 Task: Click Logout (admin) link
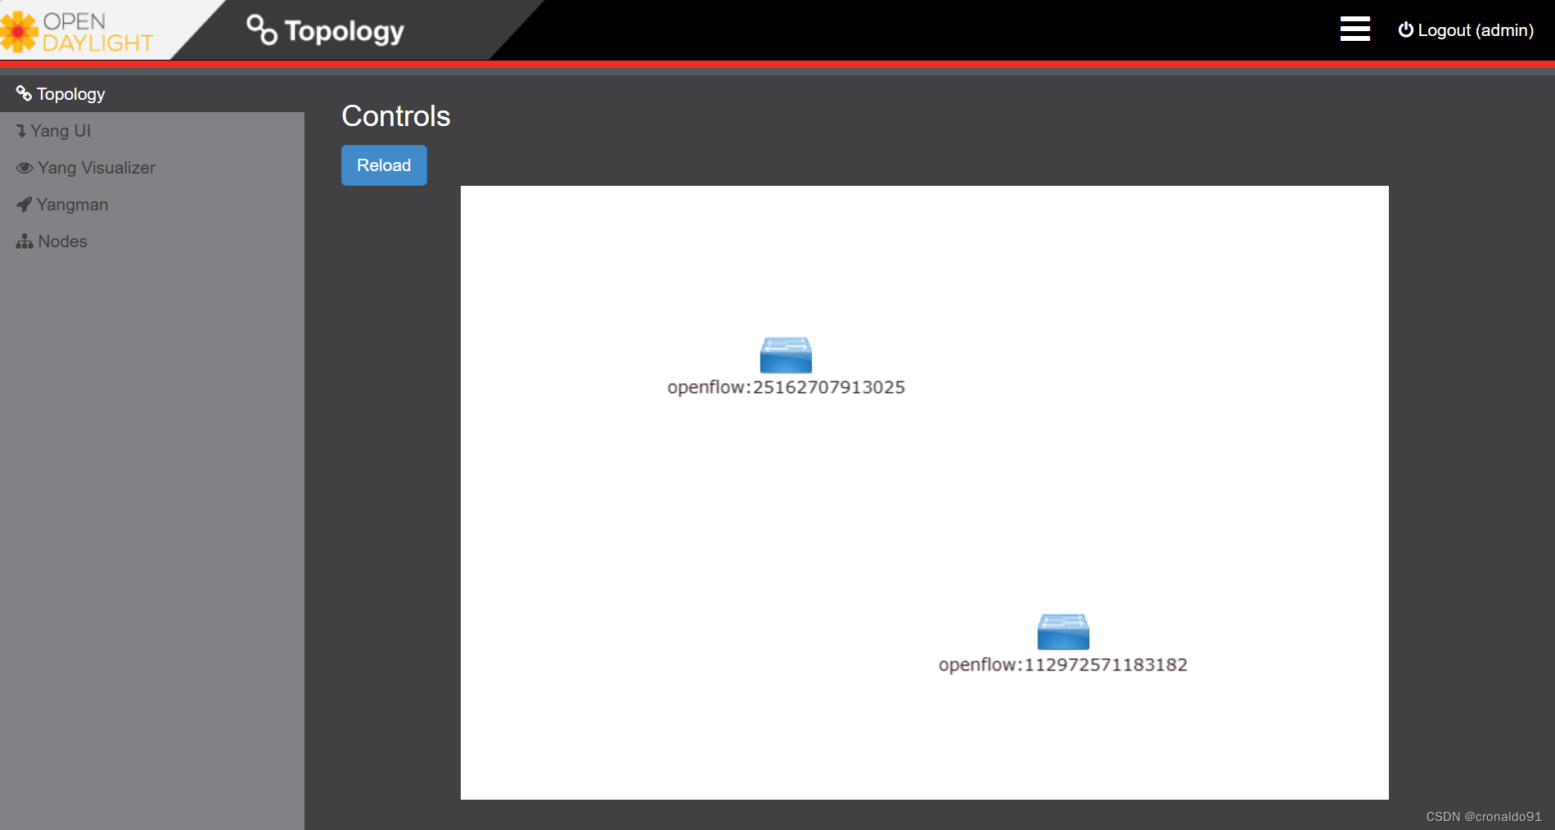[1466, 30]
